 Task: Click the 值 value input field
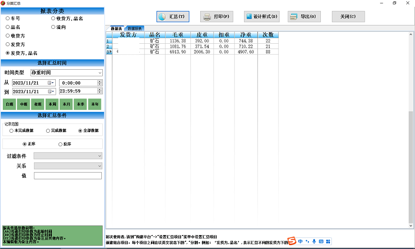click(x=68, y=176)
